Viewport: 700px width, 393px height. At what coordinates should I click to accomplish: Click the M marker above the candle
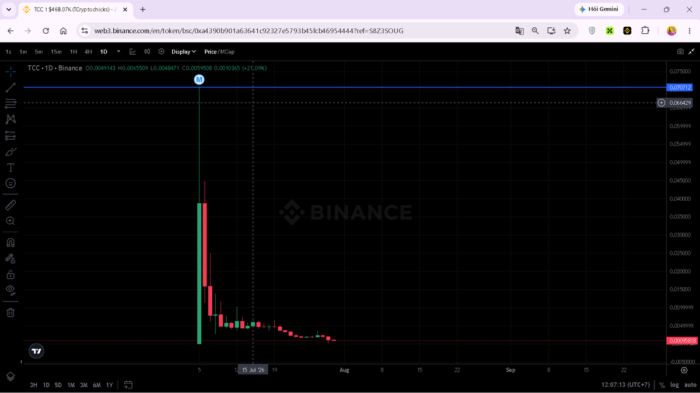(x=199, y=79)
